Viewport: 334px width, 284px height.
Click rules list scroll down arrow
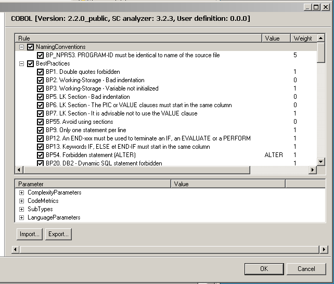tap(320, 162)
